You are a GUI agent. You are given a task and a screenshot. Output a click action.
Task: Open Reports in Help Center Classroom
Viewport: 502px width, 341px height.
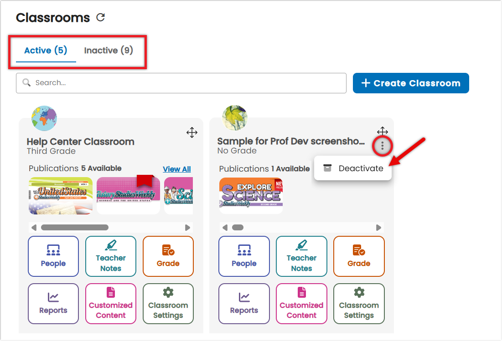pos(53,304)
